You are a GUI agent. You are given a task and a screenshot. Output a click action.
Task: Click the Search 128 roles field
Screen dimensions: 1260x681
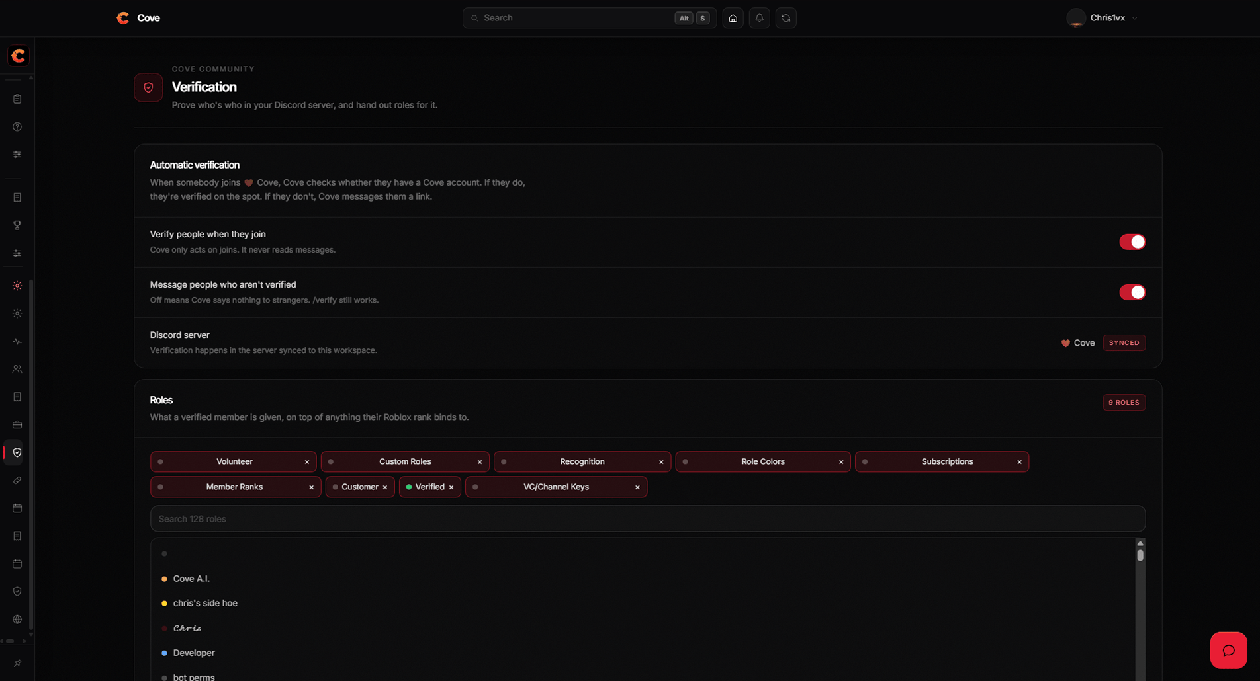(648, 519)
